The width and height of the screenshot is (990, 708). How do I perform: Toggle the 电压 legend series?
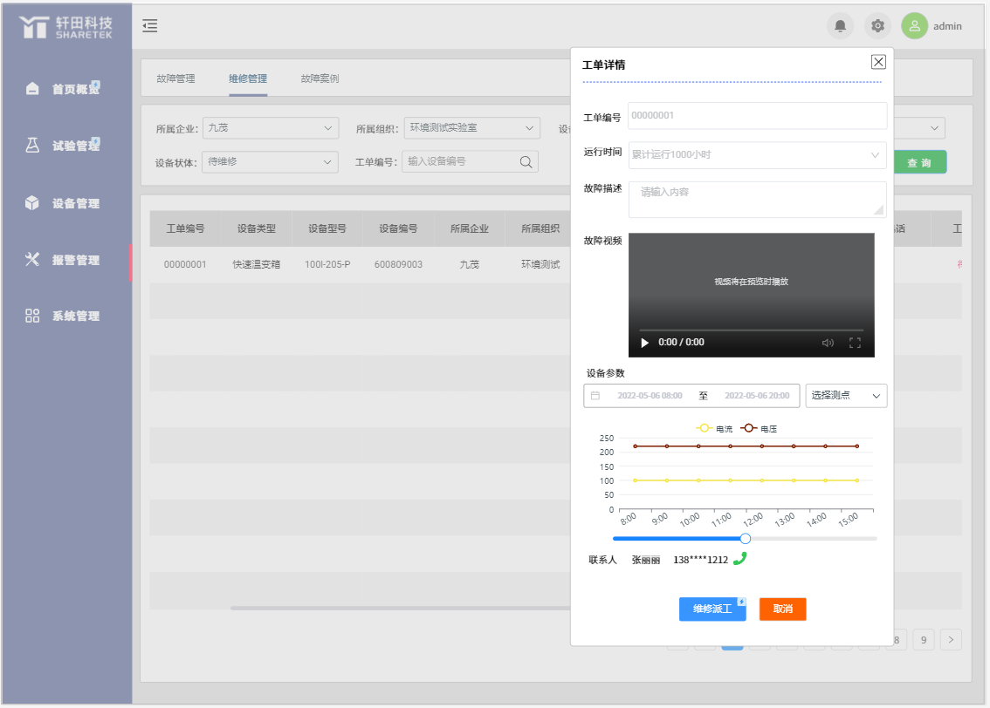[x=759, y=428]
